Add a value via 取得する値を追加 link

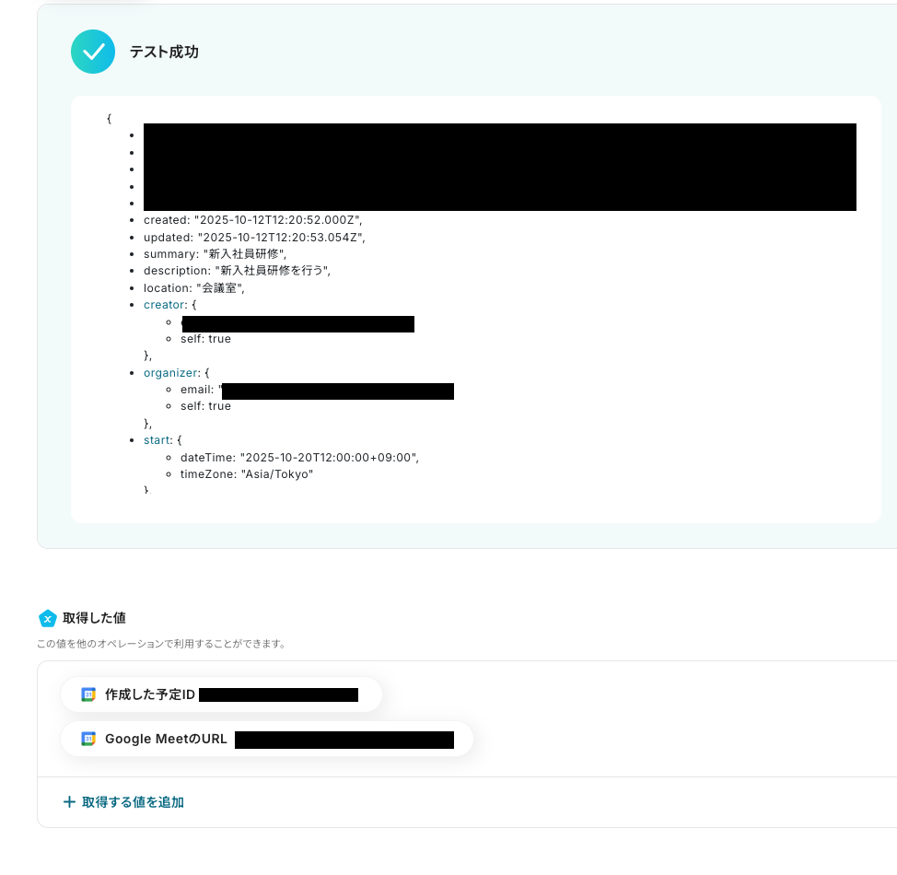[123, 801]
